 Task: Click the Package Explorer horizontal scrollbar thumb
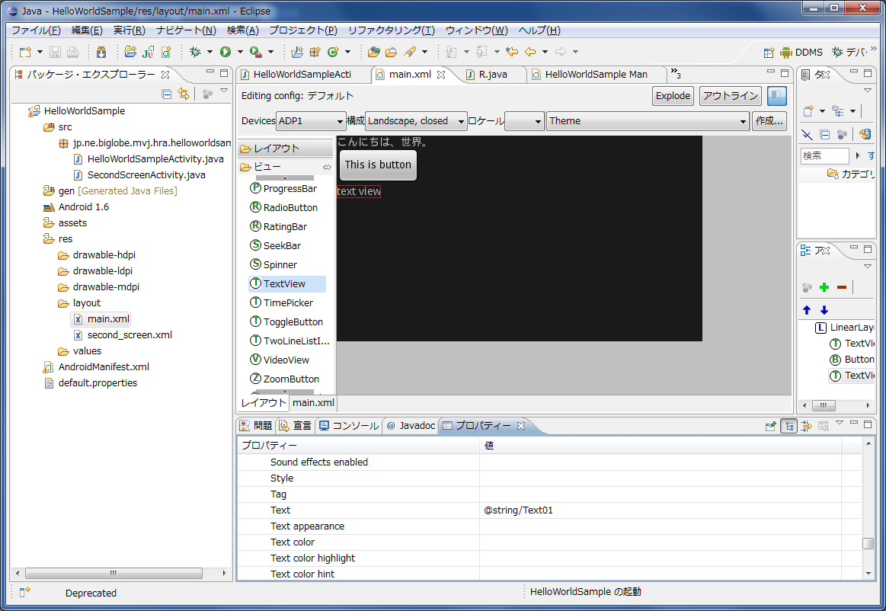[114, 573]
